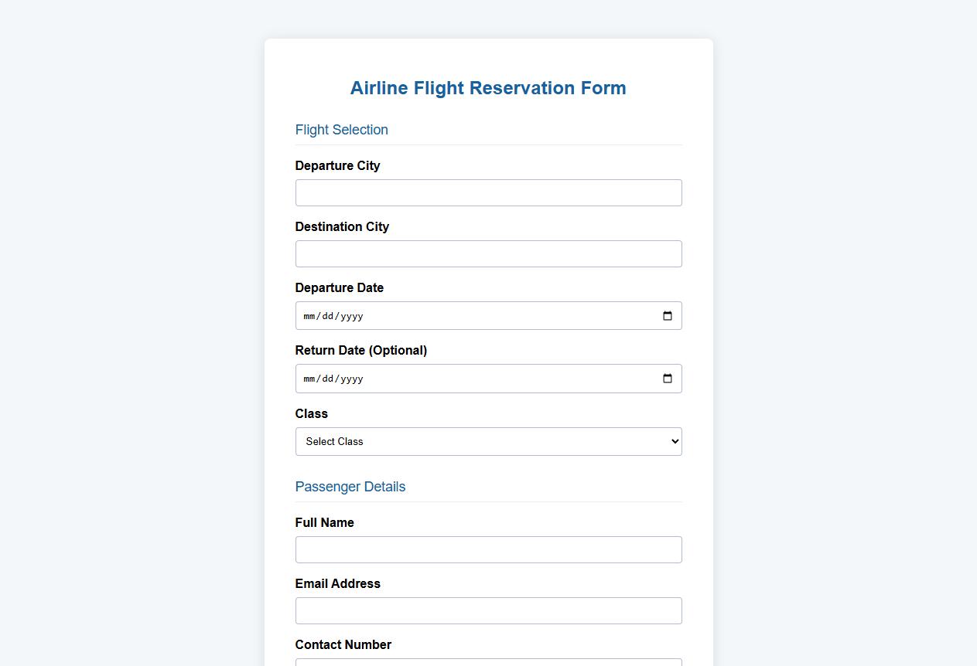Click the Flight Selection section heading

tap(341, 130)
